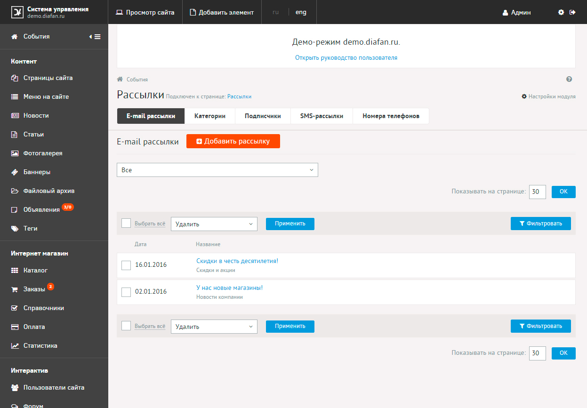Click the lower Применить button
The height and width of the screenshot is (408, 587).
(290, 326)
